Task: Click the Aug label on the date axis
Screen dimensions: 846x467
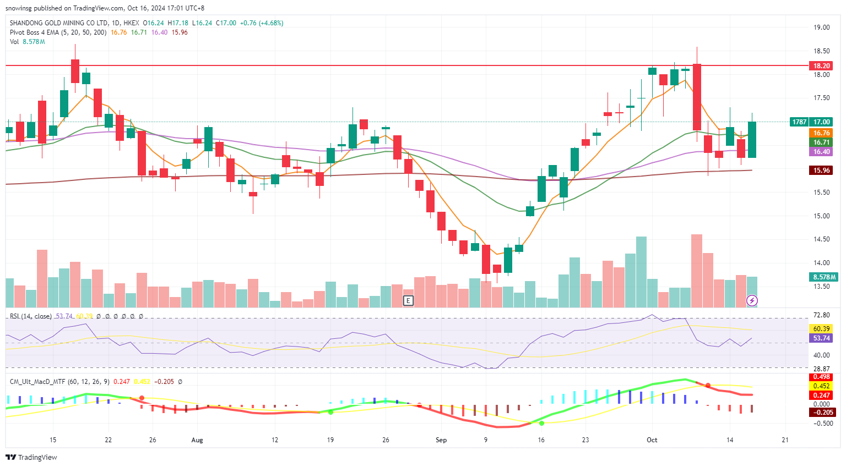Action: [197, 440]
